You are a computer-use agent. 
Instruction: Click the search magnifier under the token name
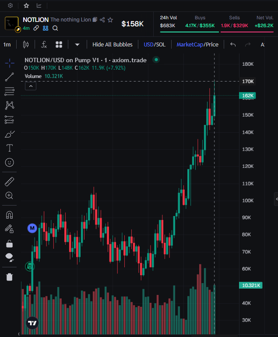[x=55, y=28]
